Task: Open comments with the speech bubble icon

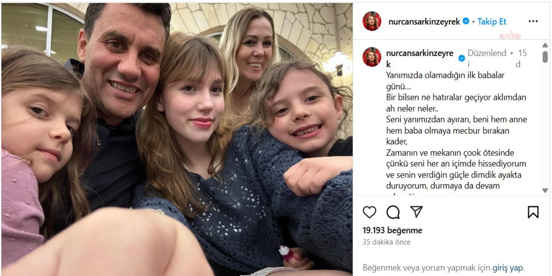Action: (393, 212)
